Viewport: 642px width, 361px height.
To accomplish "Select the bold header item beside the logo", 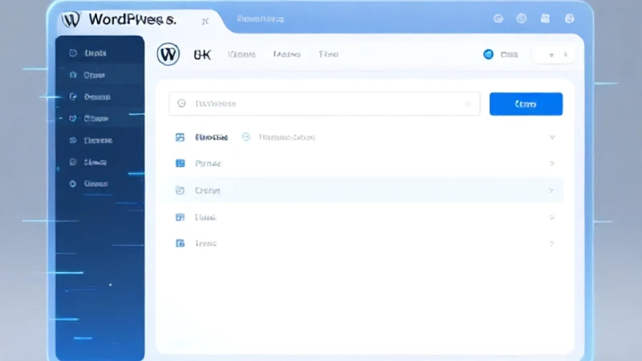I will tap(202, 55).
